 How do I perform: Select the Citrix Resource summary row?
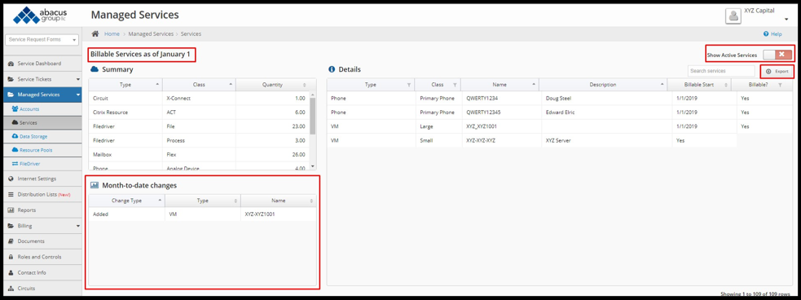click(x=199, y=112)
